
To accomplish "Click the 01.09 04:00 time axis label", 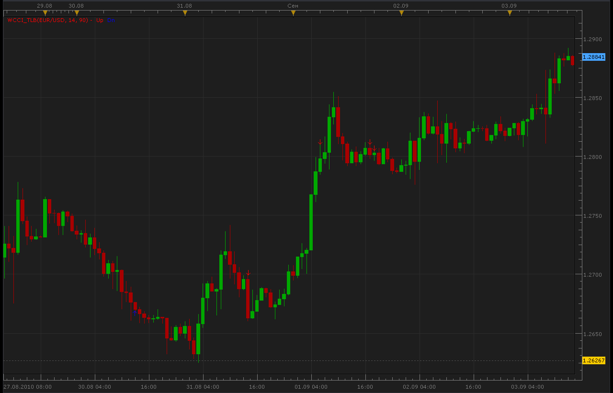I will [311, 387].
